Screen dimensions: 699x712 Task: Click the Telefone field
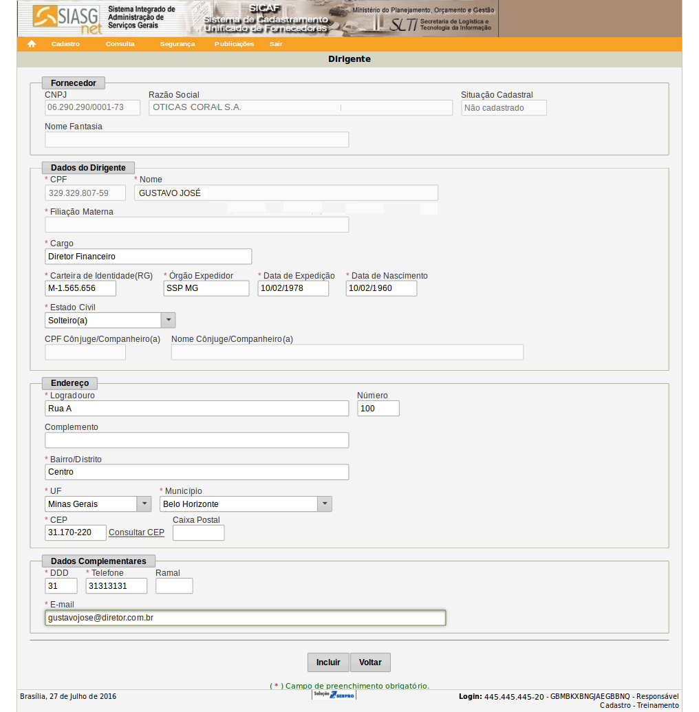click(x=116, y=585)
